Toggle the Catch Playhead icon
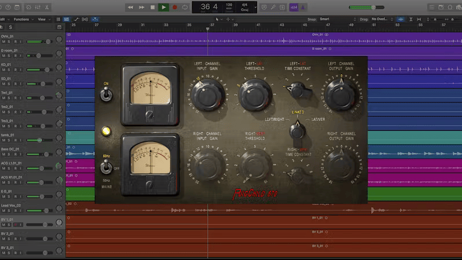The image size is (462, 260). 94,20
